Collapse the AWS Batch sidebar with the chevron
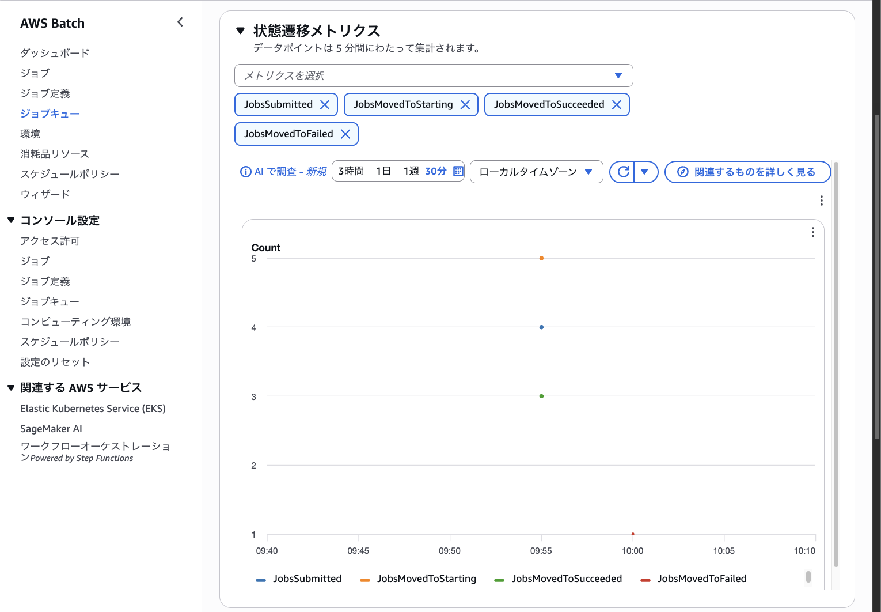 (x=180, y=22)
